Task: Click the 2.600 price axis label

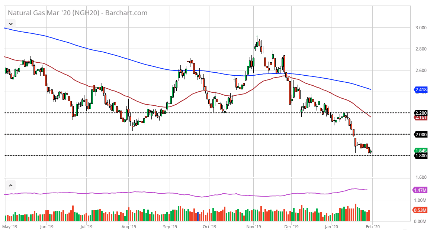Action: click(x=421, y=70)
